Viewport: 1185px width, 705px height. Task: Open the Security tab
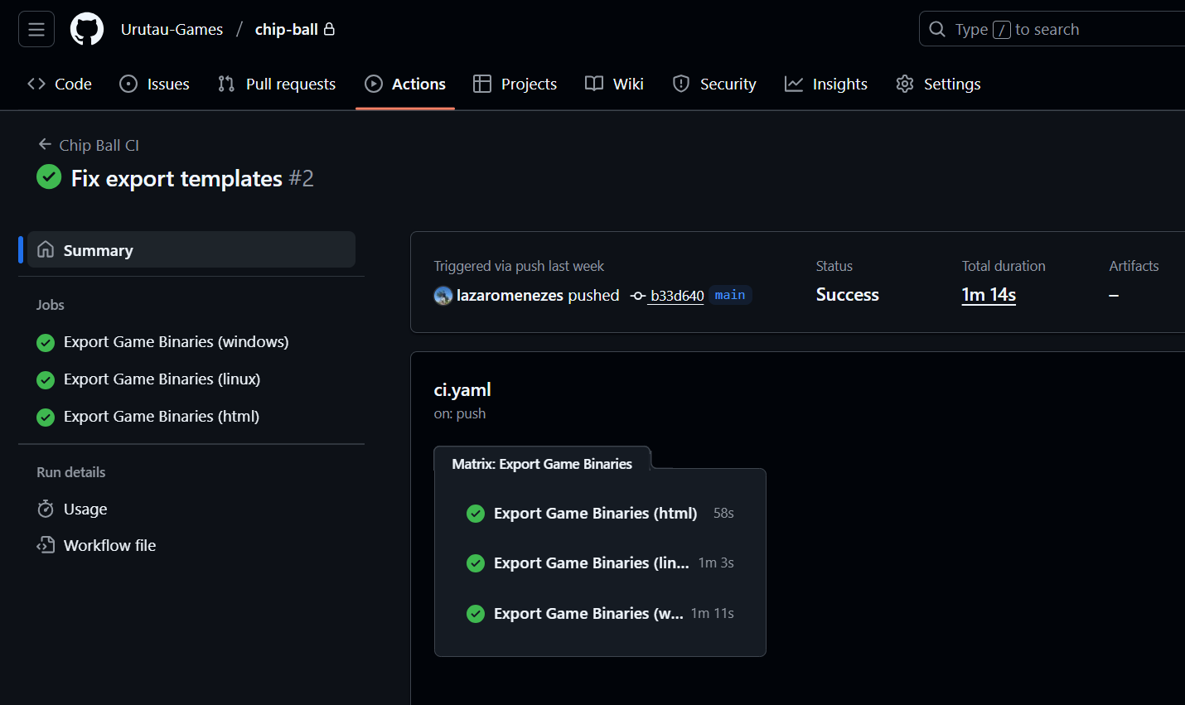click(714, 84)
